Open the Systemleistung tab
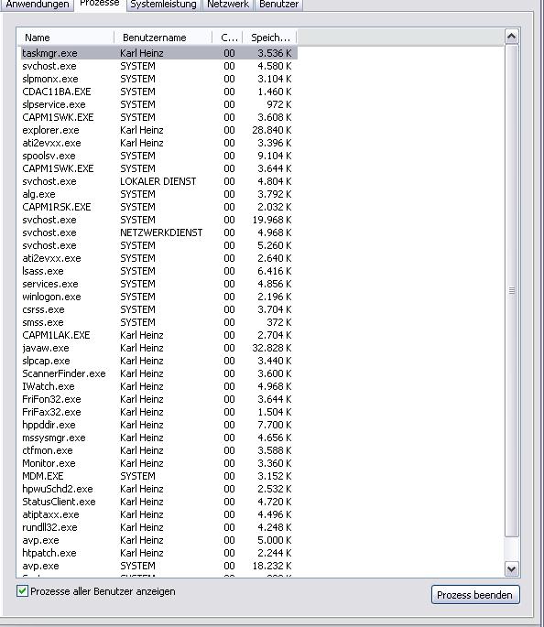Screen dimensions: 544x627 point(164,5)
